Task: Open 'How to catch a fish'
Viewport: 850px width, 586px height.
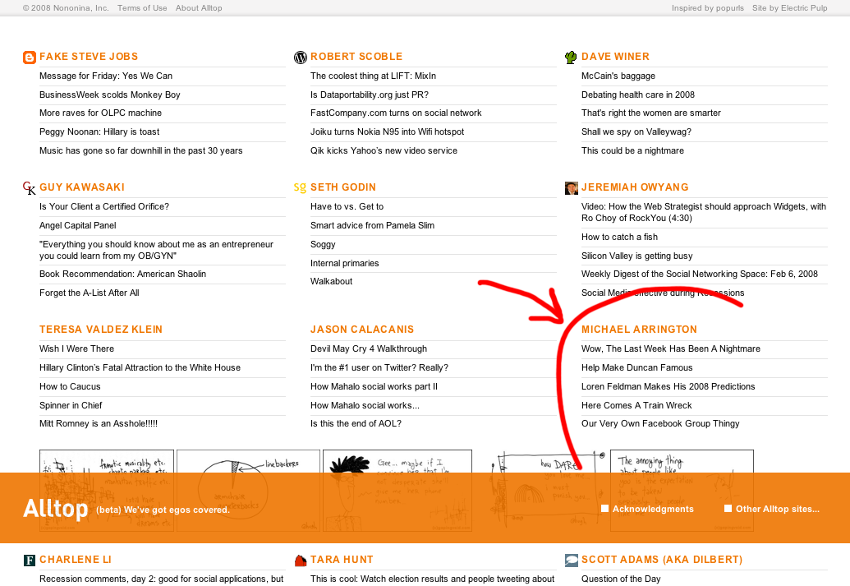Action: (619, 238)
